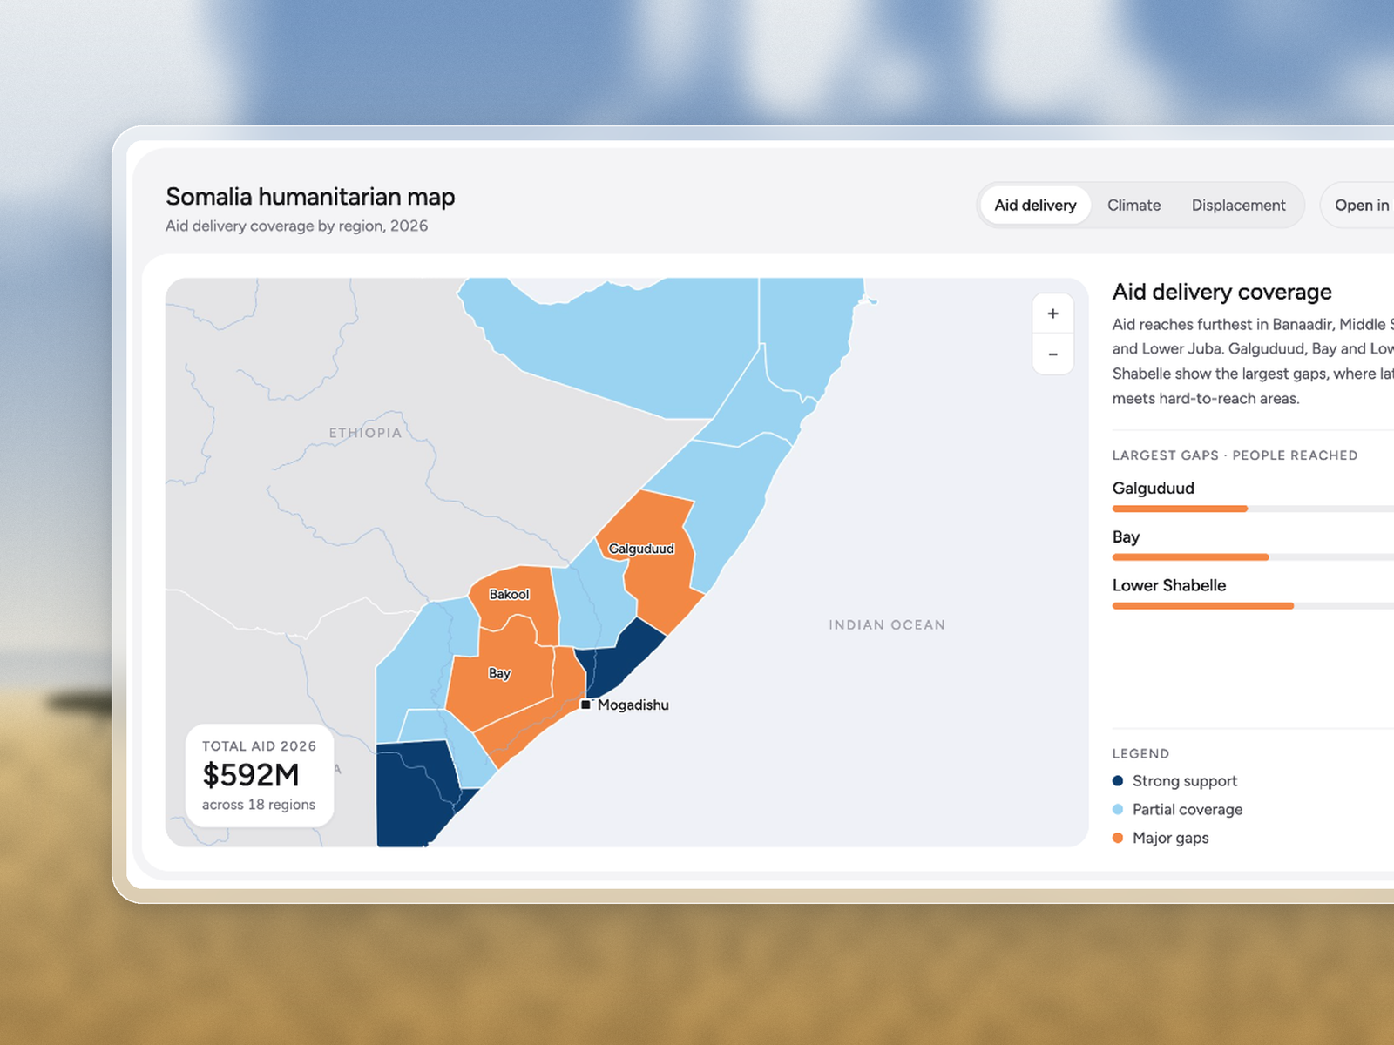Click the Strong support legend label

pos(1184,781)
